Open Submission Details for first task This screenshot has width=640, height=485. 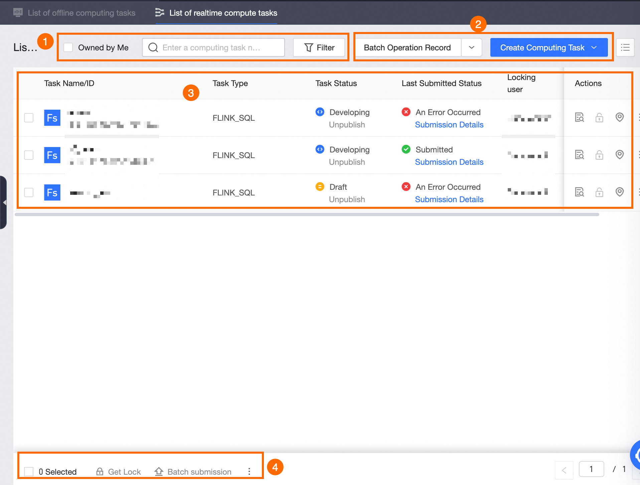pyautogui.click(x=449, y=125)
